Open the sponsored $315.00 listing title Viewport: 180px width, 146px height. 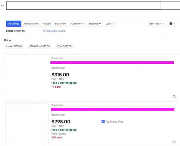pyautogui.click(x=112, y=63)
